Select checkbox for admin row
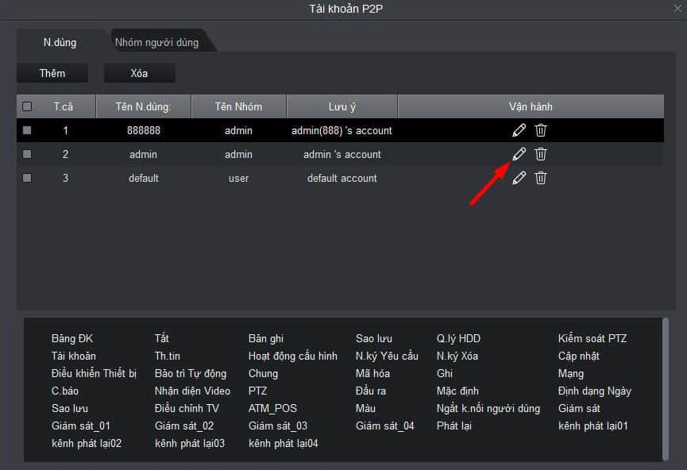The image size is (687, 470). coord(28,154)
